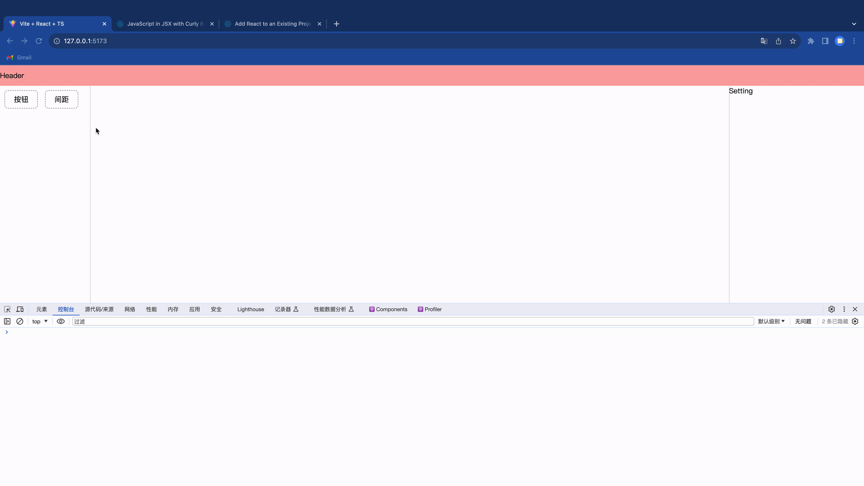Click the Setting label in right panel
This screenshot has width=864, height=486.
[741, 91]
